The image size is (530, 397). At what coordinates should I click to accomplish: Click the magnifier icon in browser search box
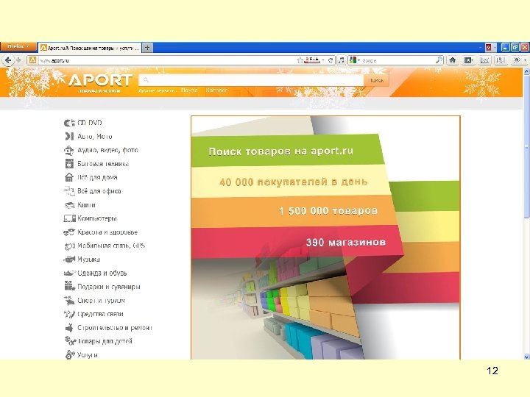tap(439, 60)
